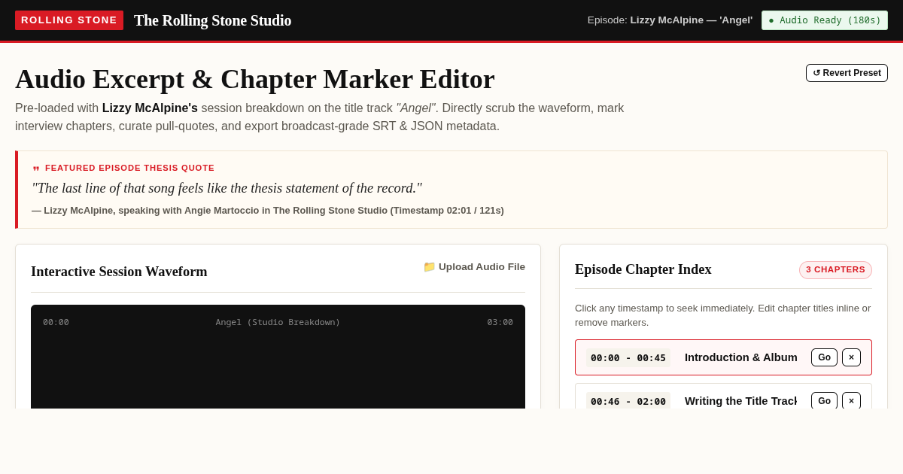This screenshot has width=903, height=474.
Task: Click the quote attribution with Timestamp 02:01
Action: pos(268,211)
